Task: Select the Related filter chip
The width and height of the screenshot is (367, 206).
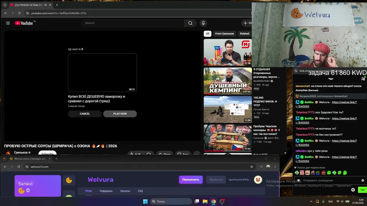Action: click(x=245, y=34)
